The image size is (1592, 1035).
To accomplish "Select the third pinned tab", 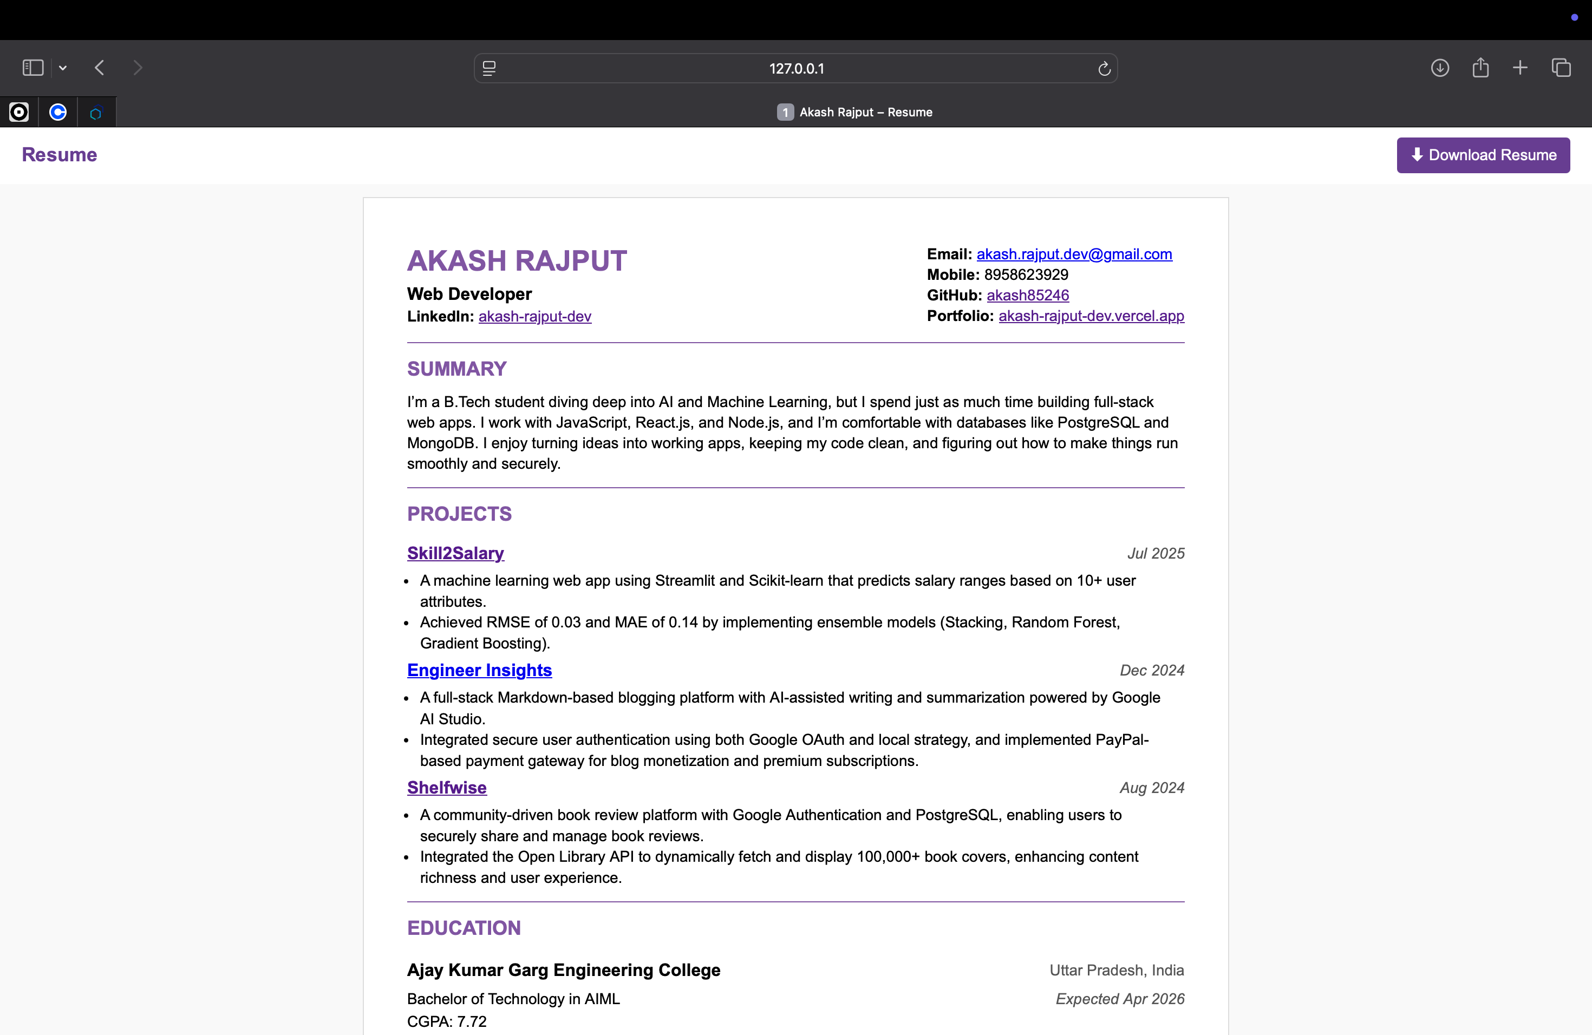I will point(96,113).
